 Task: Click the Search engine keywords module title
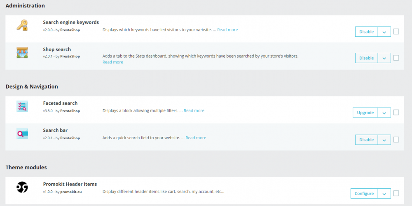(x=71, y=22)
